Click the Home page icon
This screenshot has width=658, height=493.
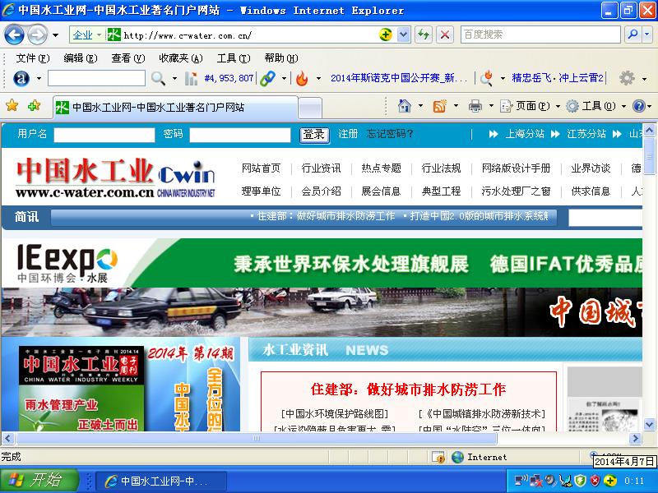tap(404, 106)
